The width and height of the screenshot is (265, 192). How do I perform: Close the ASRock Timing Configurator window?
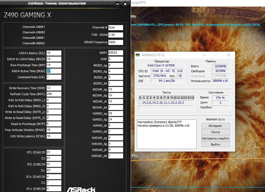125,4
